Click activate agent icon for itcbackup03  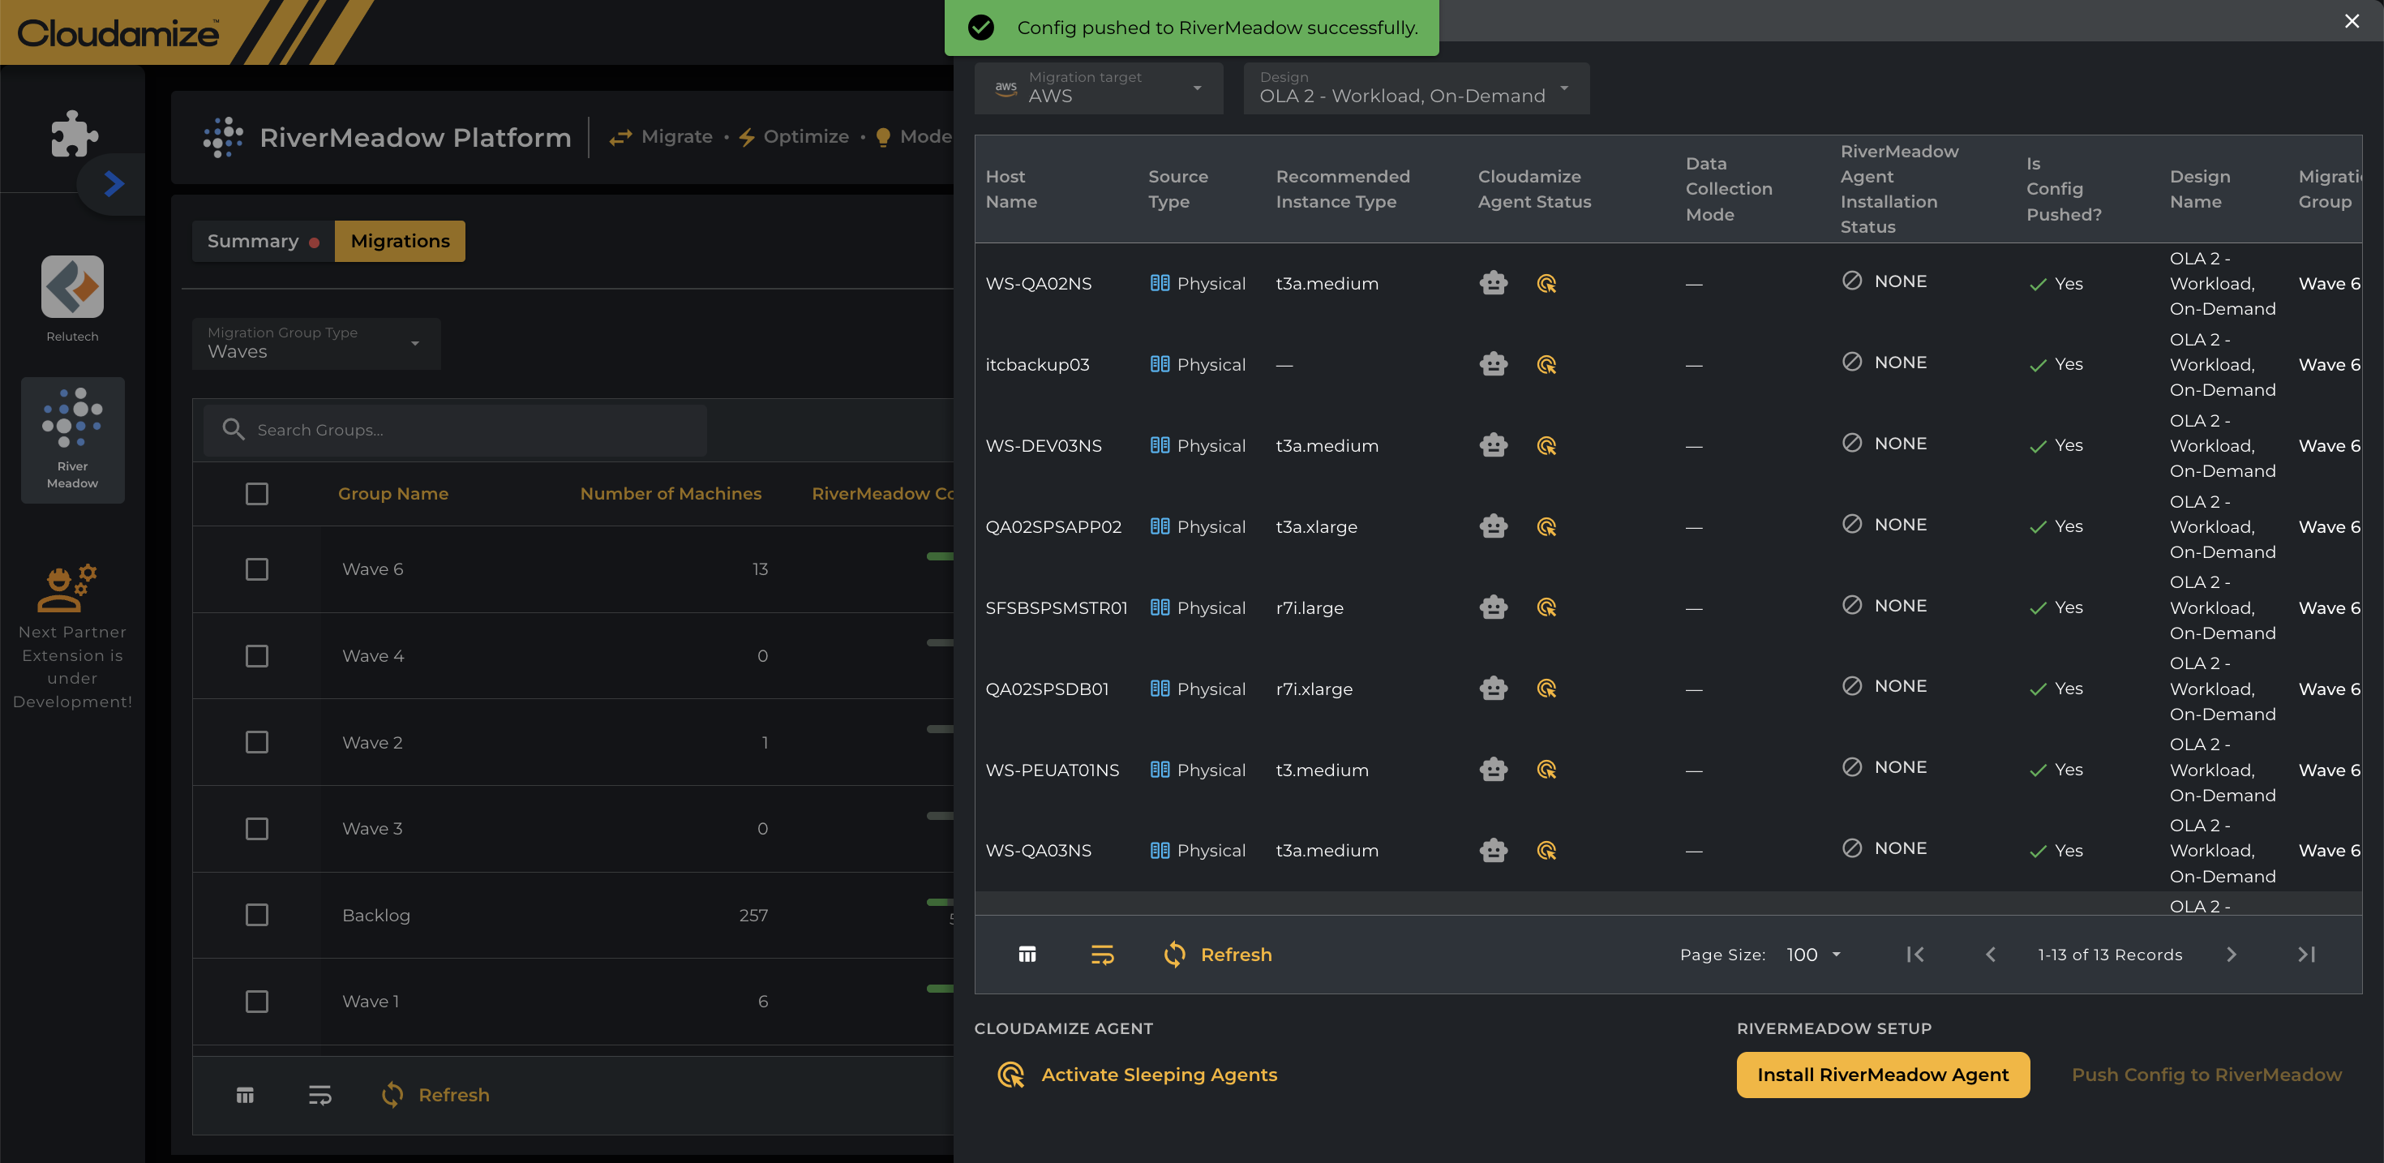coord(1546,365)
